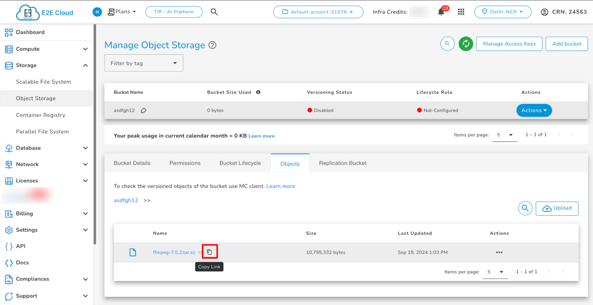
Task: Open the Actions dropdown for bucket asdfgh12
Action: coord(534,110)
